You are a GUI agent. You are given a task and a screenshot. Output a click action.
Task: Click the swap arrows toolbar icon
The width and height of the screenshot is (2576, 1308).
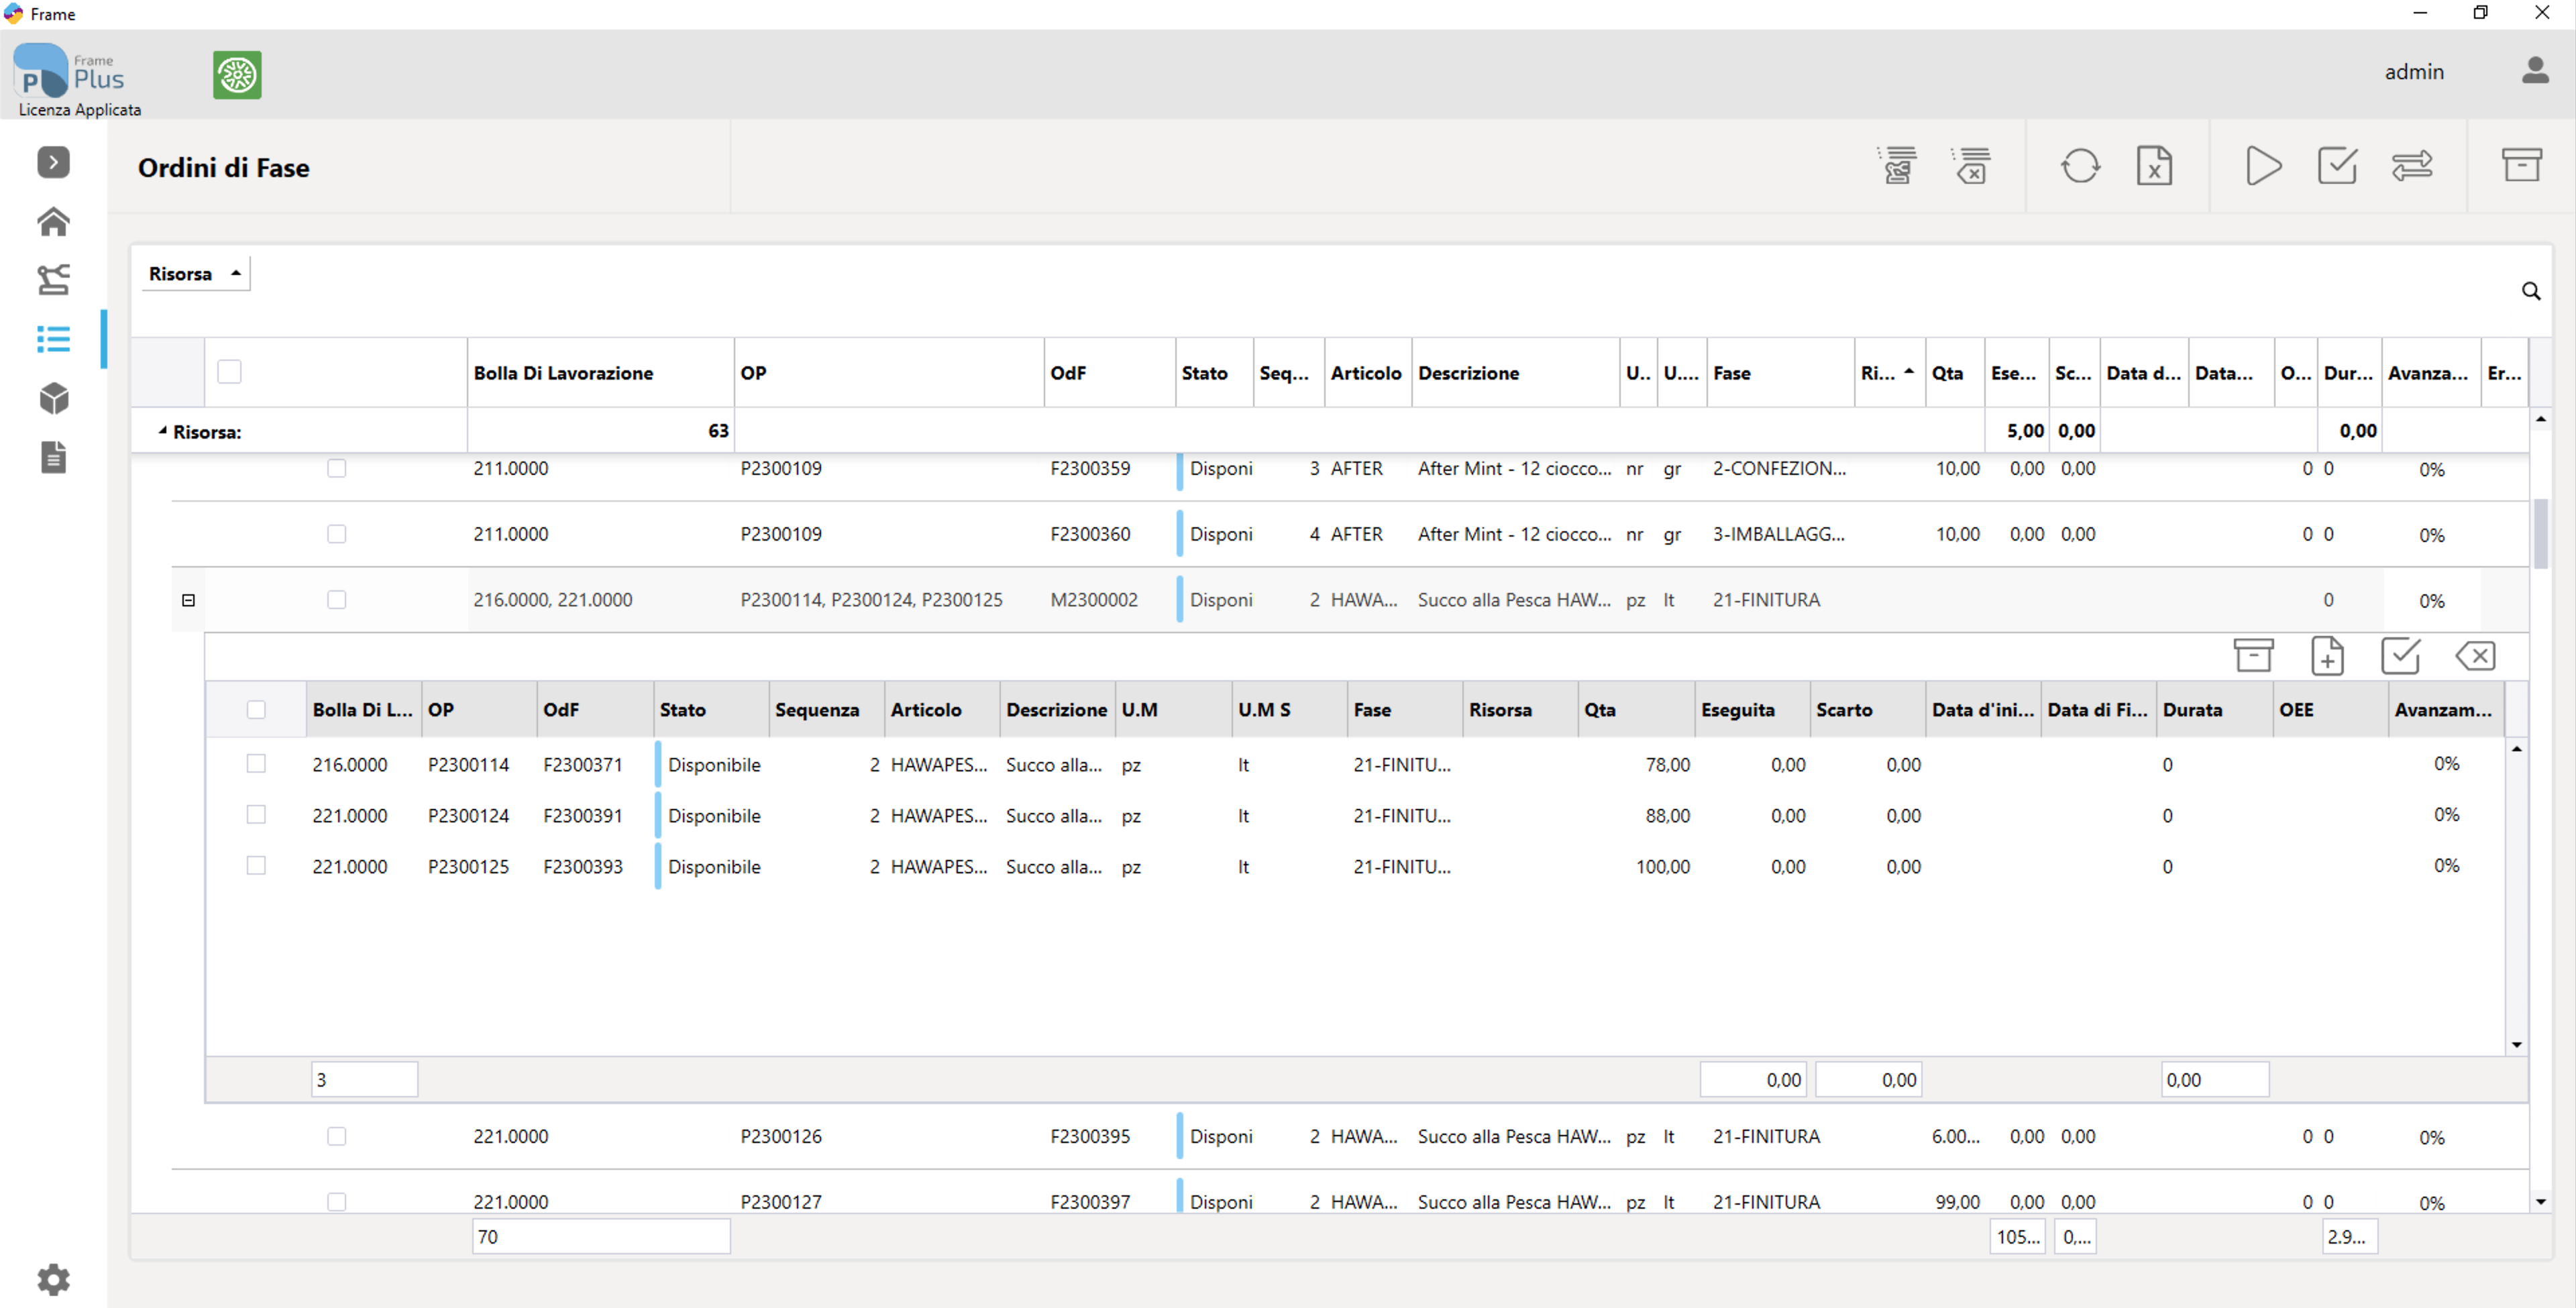[x=2411, y=166]
